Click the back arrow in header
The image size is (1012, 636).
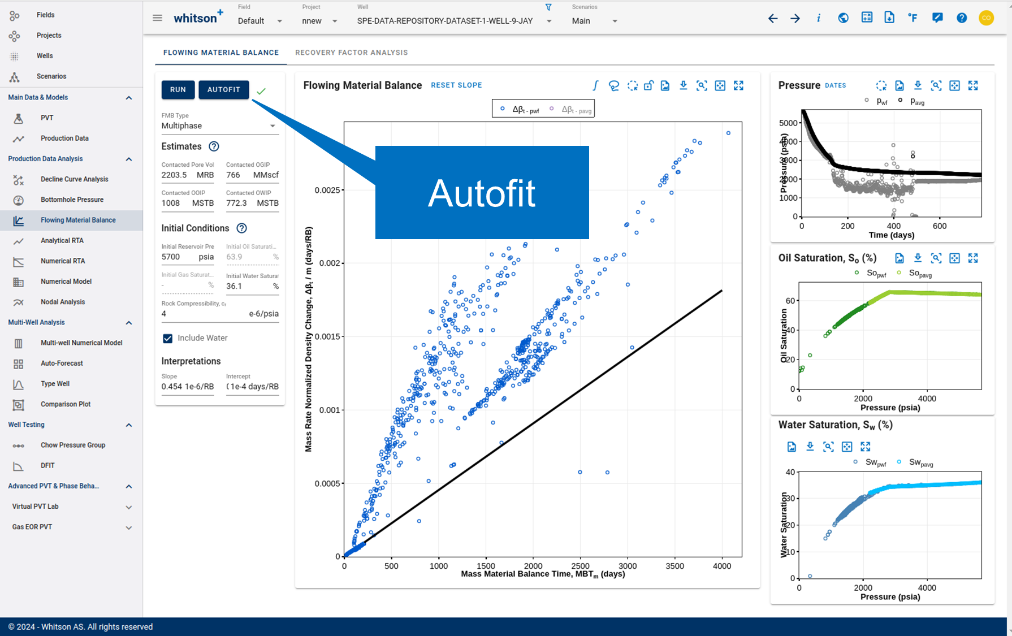coord(773,19)
